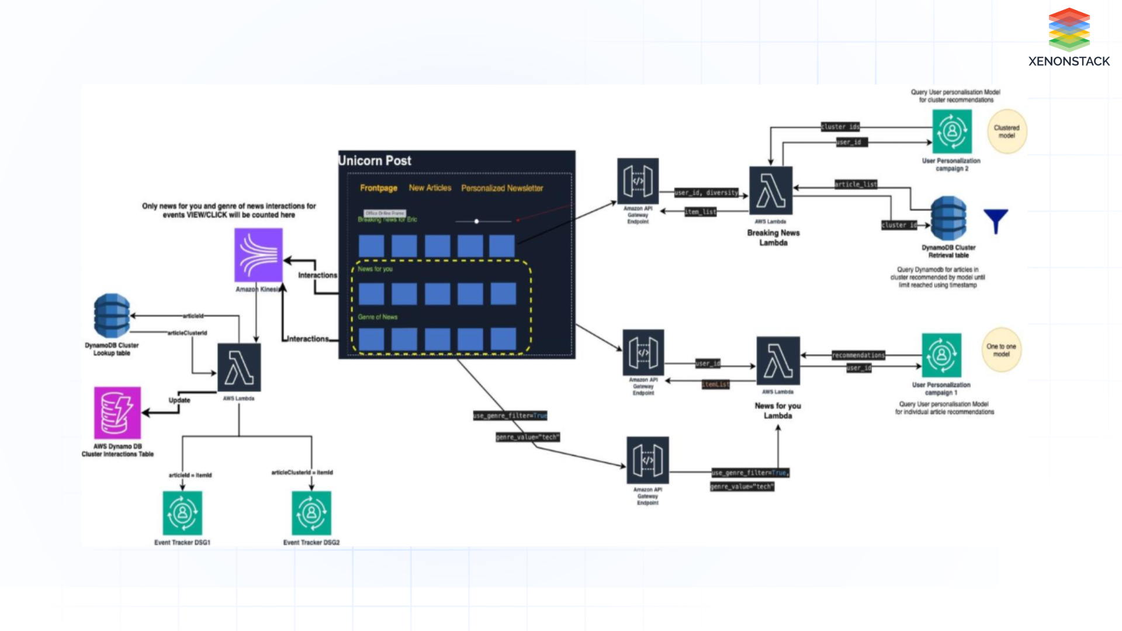Click the XenonStack logo
1122x631 pixels.
1069,37
